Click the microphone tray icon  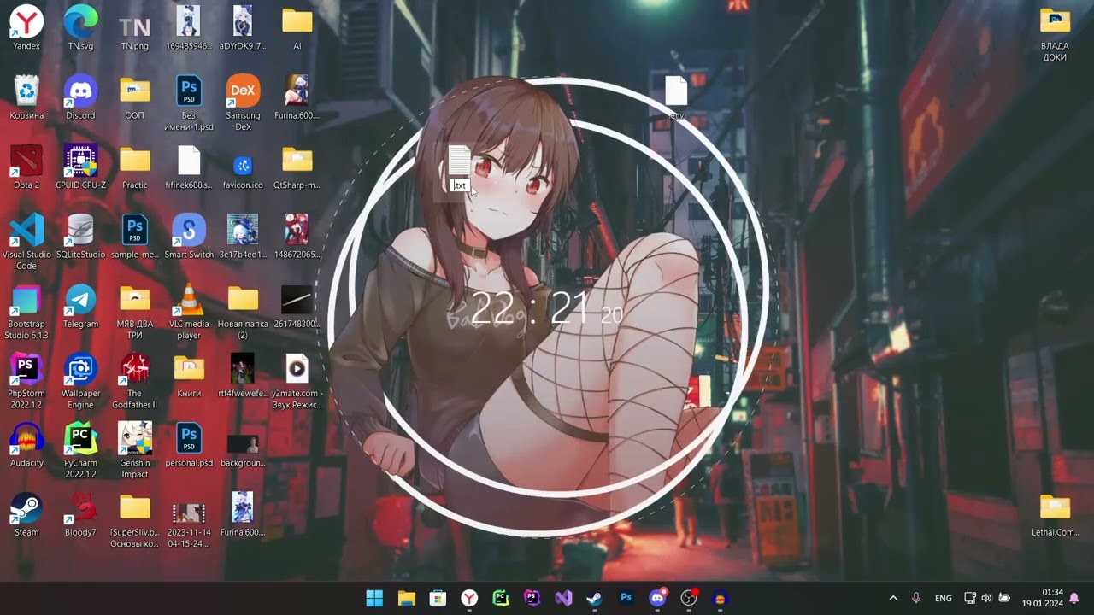pyautogui.click(x=916, y=598)
